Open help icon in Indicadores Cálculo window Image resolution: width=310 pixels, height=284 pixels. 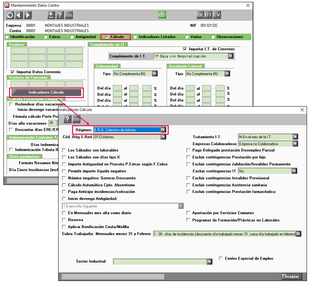click(67, 119)
